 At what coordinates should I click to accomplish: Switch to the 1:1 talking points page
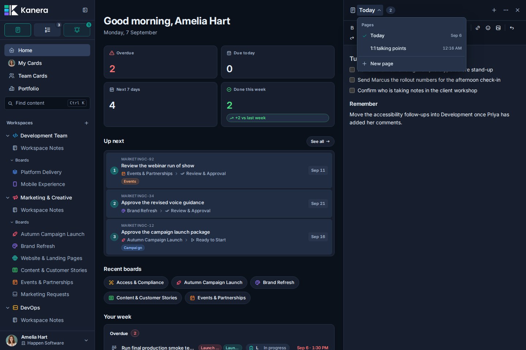[412, 48]
